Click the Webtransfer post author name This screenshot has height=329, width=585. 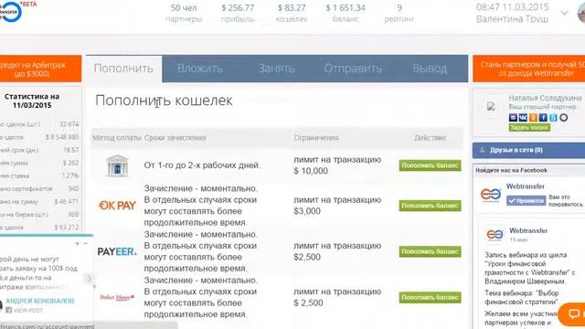click(528, 230)
